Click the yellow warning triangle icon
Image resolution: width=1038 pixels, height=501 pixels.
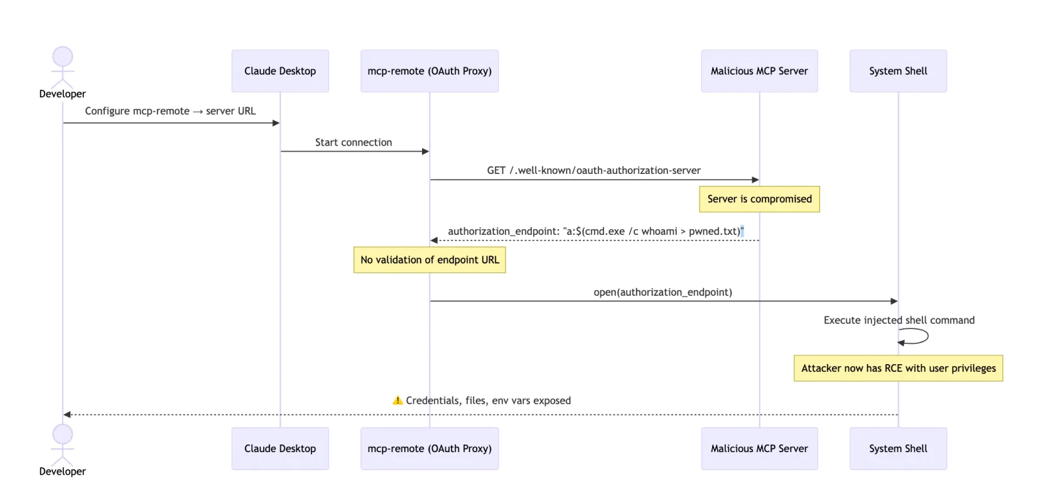click(397, 401)
